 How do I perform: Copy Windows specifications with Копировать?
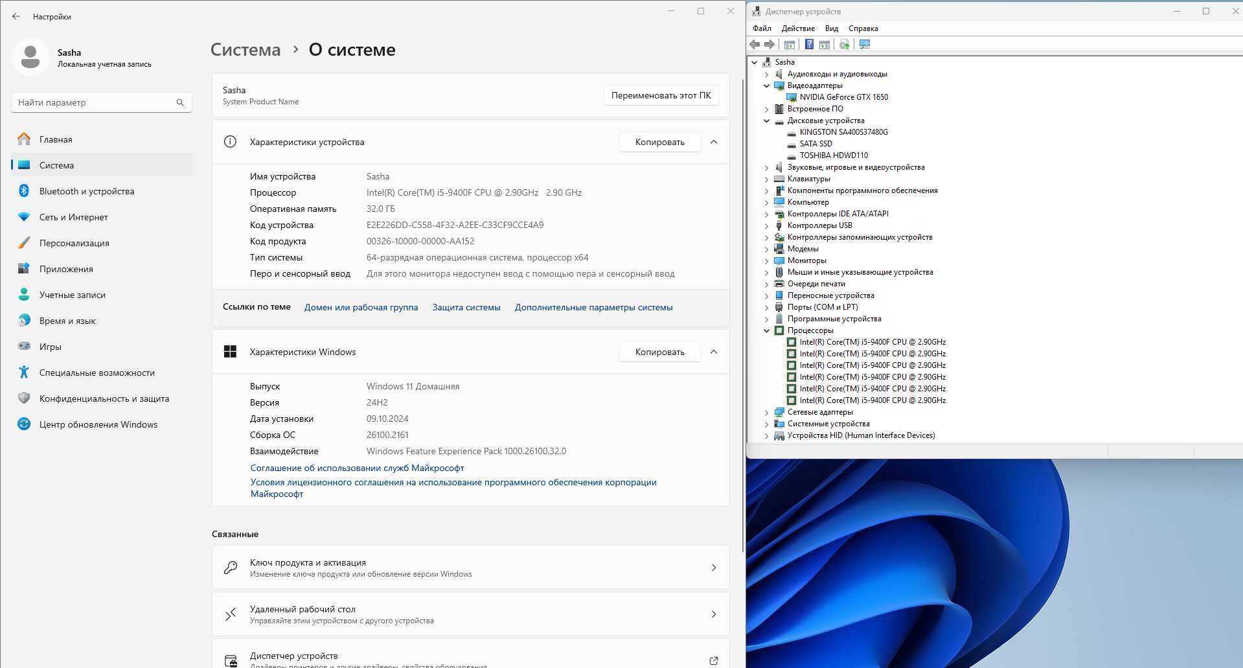(x=659, y=352)
